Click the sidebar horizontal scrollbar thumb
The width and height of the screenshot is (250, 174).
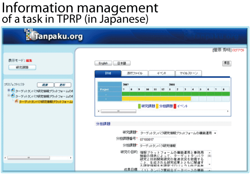coord(28,158)
